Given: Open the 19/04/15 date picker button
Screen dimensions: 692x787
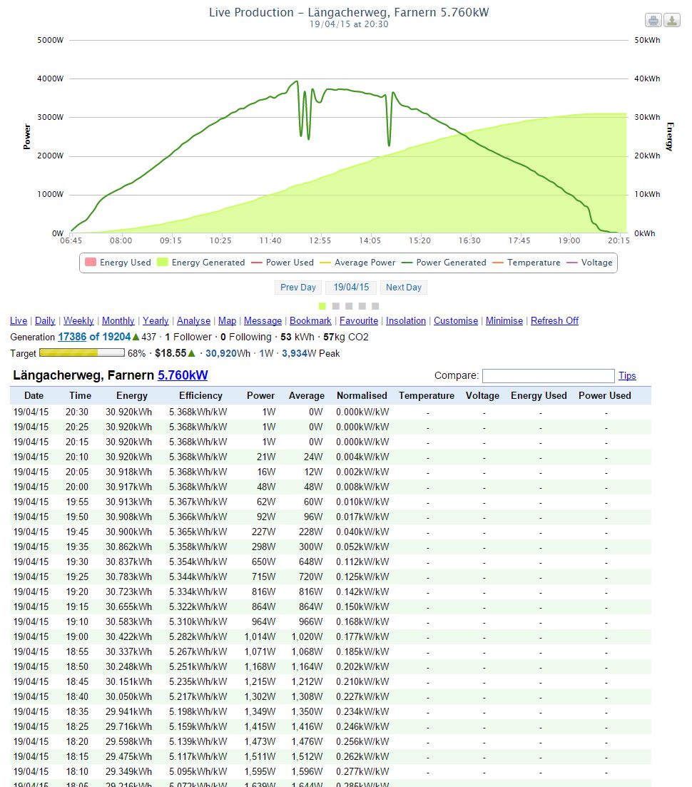Looking at the screenshot, I should tap(351, 288).
